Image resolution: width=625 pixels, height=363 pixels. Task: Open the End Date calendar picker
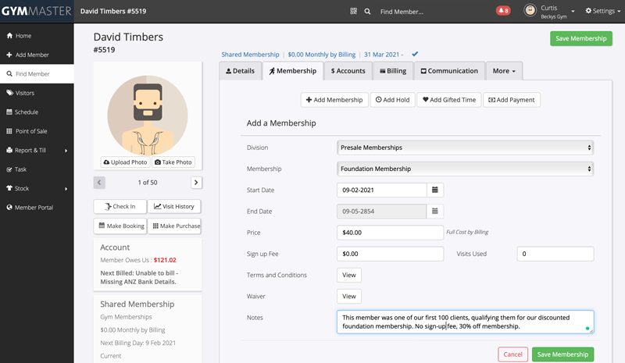click(437, 211)
